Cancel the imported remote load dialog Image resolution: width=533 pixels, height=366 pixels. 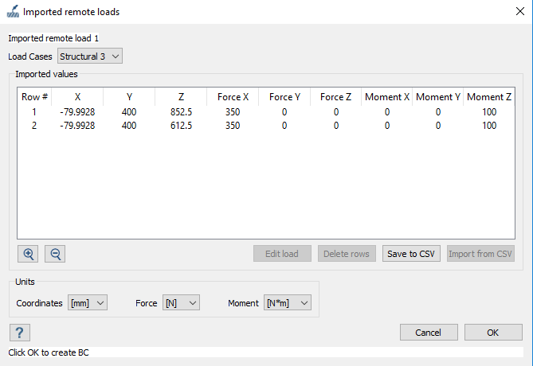pyautogui.click(x=429, y=332)
